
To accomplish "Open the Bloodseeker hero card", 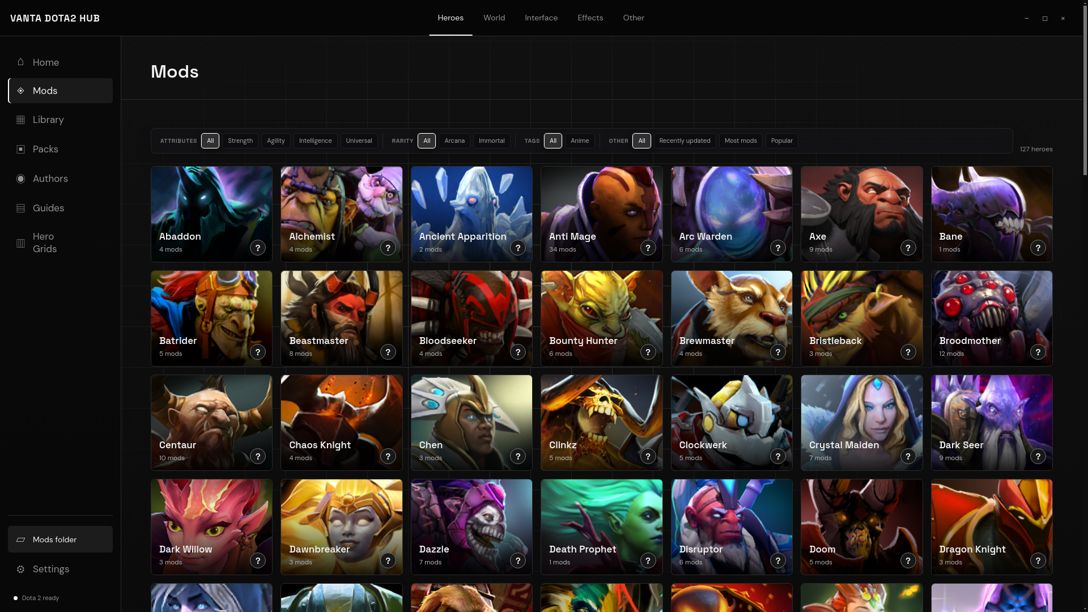I will click(x=471, y=318).
